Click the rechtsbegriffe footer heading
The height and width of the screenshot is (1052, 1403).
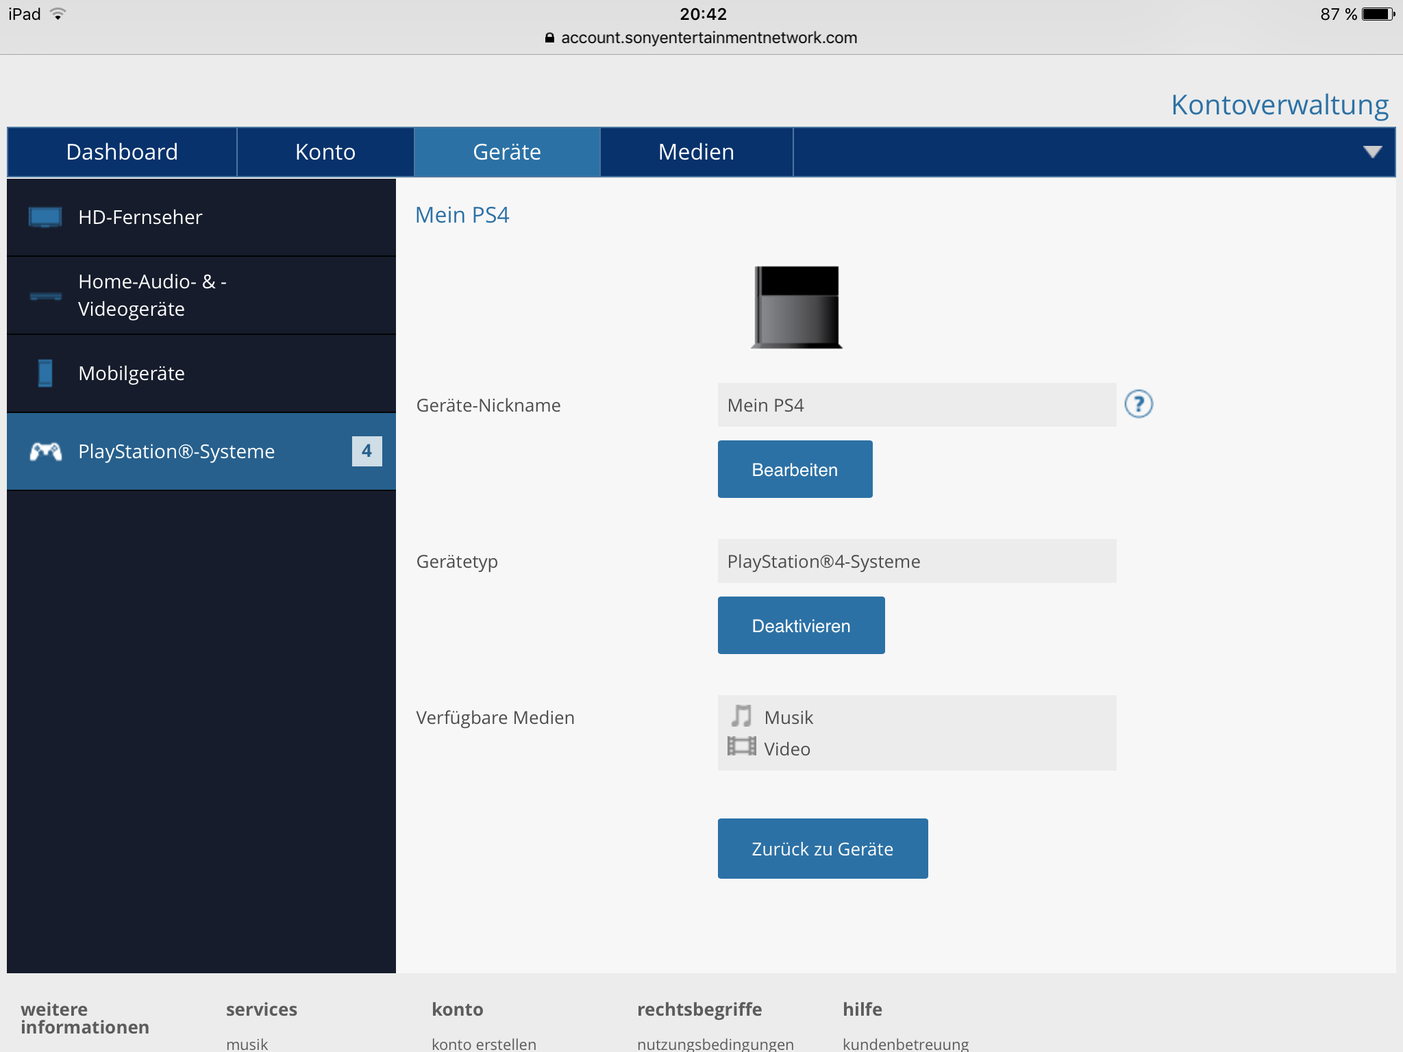tap(699, 1010)
